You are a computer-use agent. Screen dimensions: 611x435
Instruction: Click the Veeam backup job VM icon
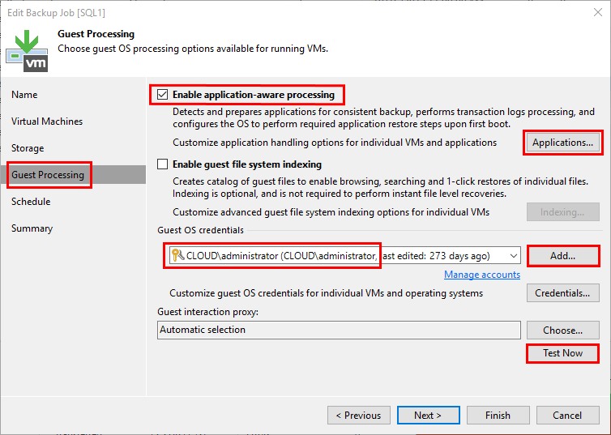tap(26, 49)
